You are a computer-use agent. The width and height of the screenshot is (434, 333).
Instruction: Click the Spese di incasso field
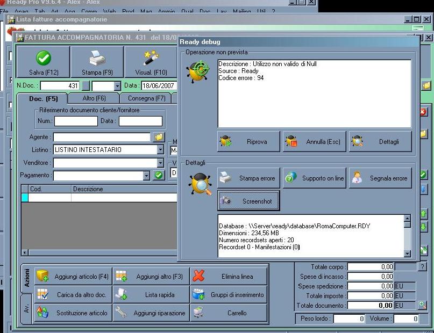coord(371,277)
